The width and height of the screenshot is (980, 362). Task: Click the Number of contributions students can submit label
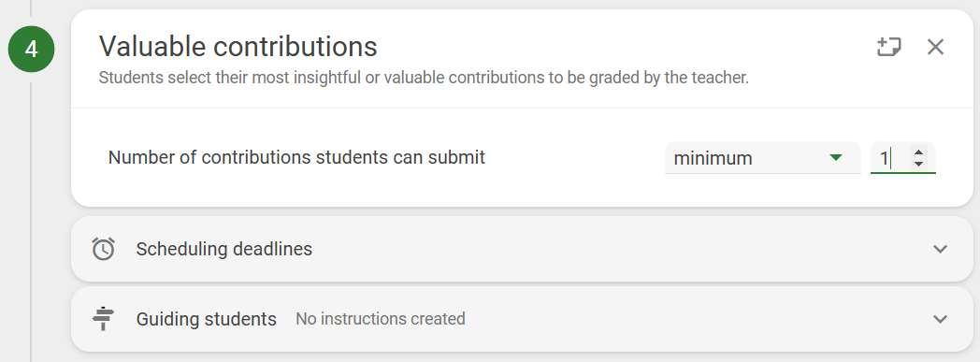tap(296, 157)
